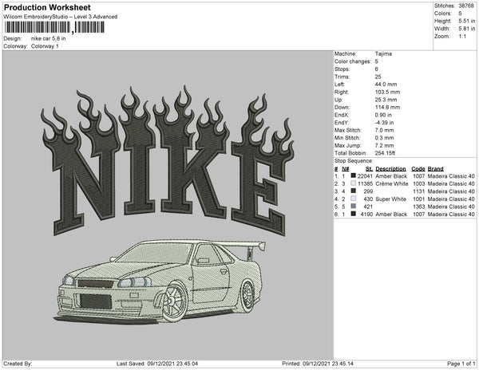Click the 'Code' column header

(418, 169)
